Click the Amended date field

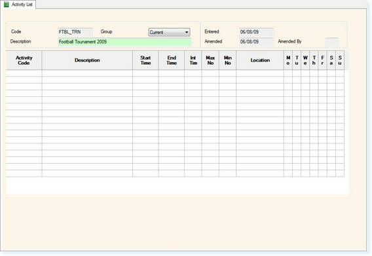coord(256,42)
